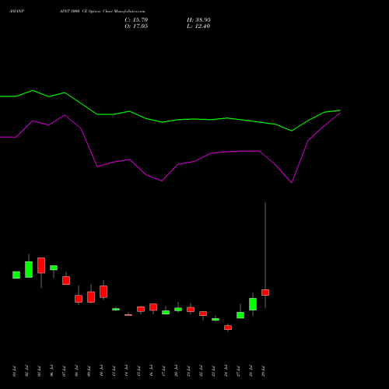Click the last red candle with long upper wick
The width and height of the screenshot is (389, 389).
(265, 293)
